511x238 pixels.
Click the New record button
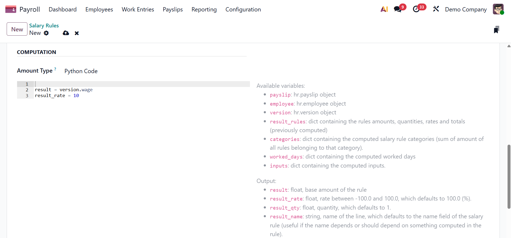[17, 29]
